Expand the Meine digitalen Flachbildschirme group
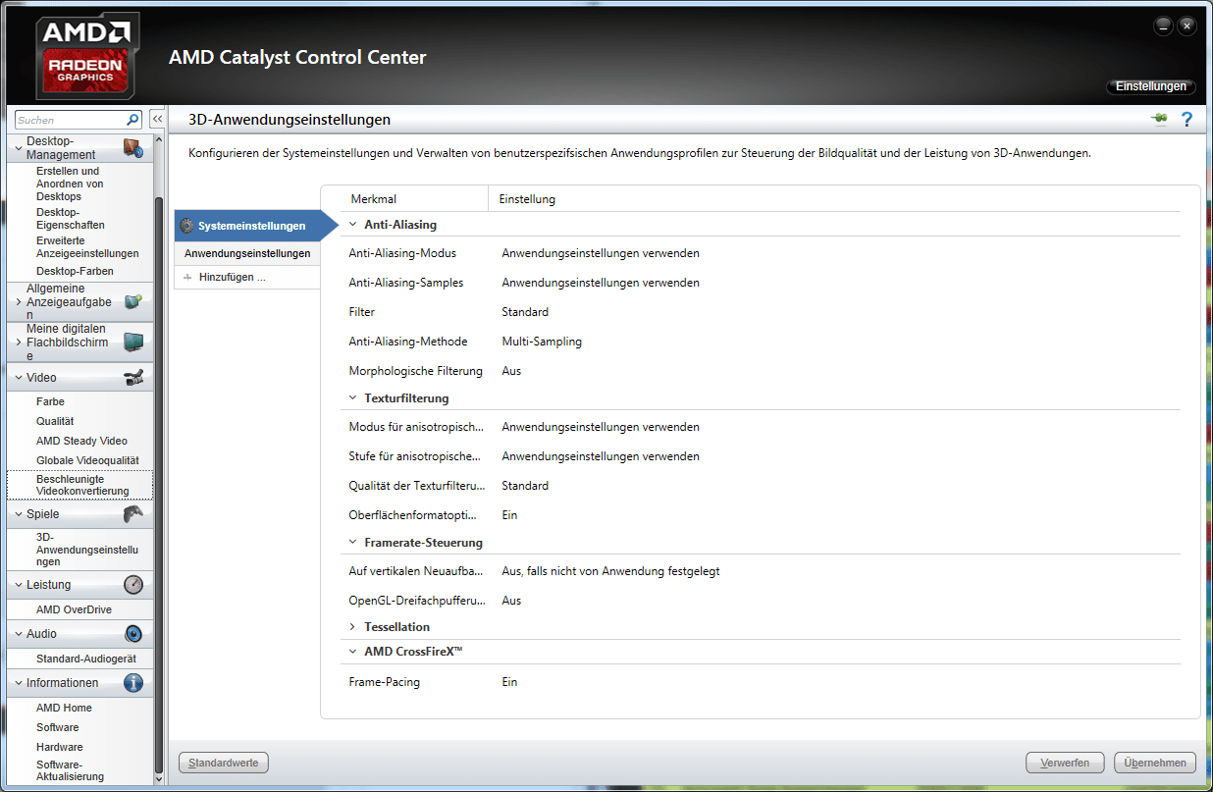Image resolution: width=1213 pixels, height=792 pixels. tap(19, 342)
